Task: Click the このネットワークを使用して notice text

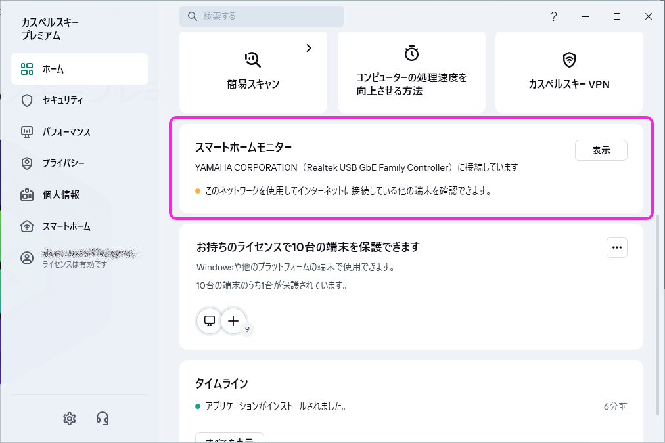Action: coord(348,191)
